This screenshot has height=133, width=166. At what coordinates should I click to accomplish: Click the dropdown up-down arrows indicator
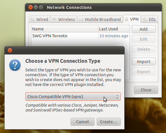pyautogui.click(x=117, y=97)
